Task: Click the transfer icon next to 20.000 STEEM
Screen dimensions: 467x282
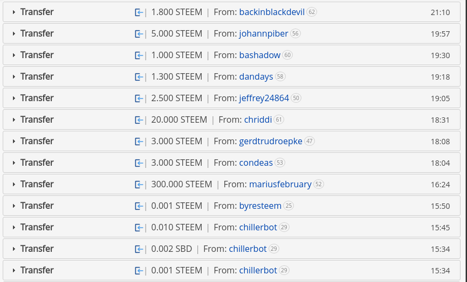Action: click(x=139, y=119)
